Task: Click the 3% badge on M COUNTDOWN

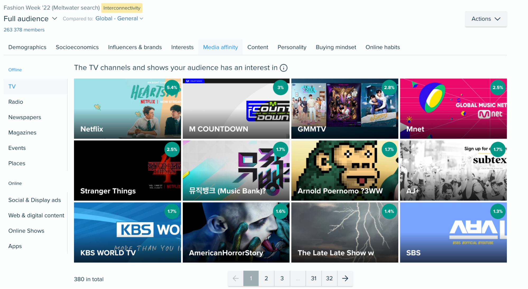Action: coord(281,88)
